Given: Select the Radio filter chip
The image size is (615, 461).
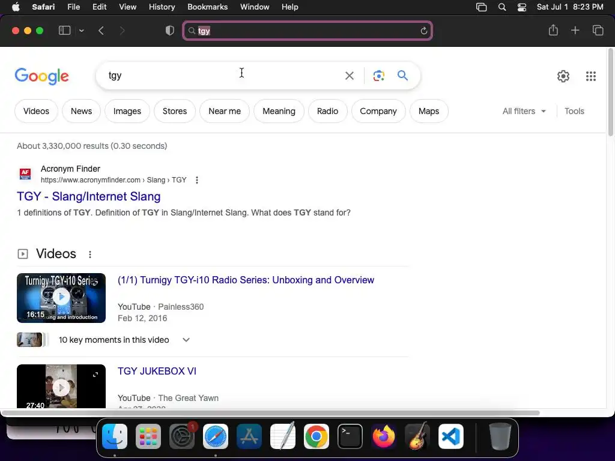Looking at the screenshot, I should [327, 111].
